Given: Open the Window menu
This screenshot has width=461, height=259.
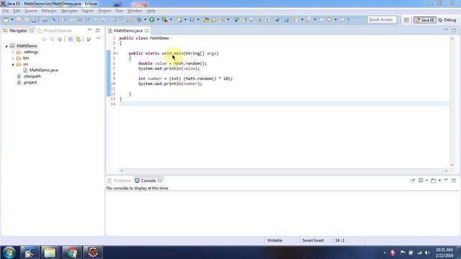Looking at the screenshot, I should coord(135,11).
